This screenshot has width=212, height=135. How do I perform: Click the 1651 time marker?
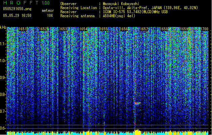click(23, 29)
